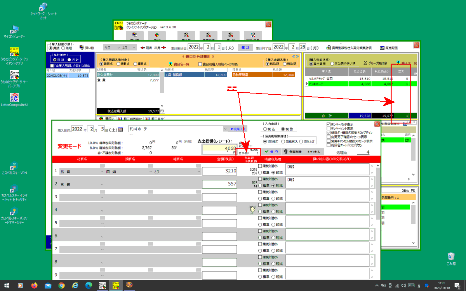Switch to the 構成比 tab
Screen dimensions: 466x291
107,119
